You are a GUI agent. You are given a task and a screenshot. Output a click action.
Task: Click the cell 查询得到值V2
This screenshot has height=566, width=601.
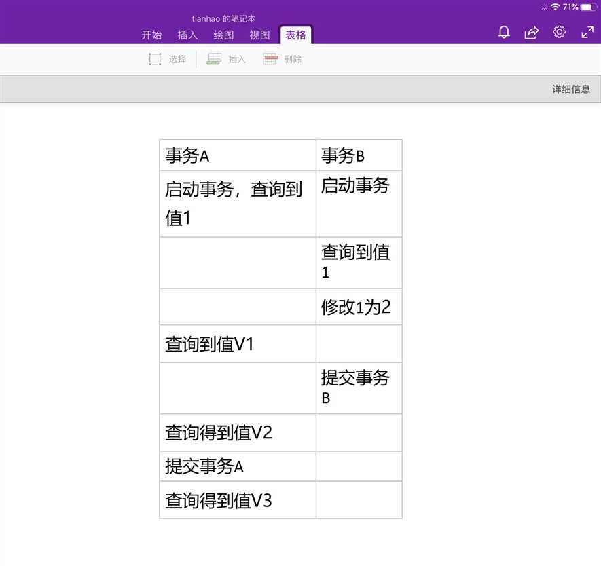[x=238, y=433]
